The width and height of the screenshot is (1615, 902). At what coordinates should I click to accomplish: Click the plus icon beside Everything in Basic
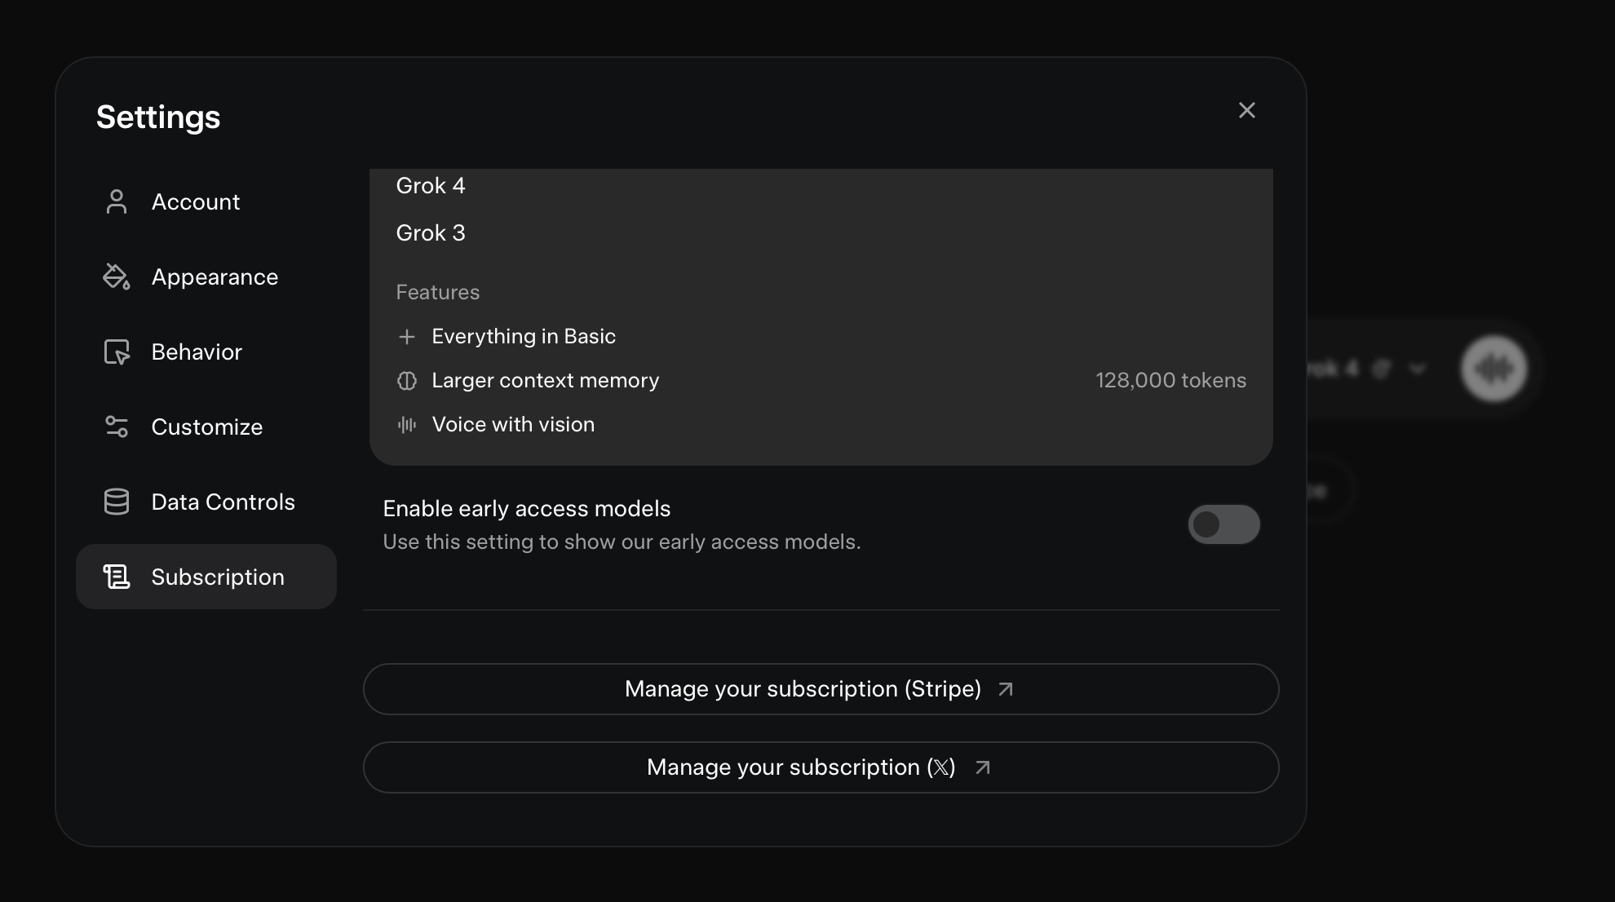407,337
